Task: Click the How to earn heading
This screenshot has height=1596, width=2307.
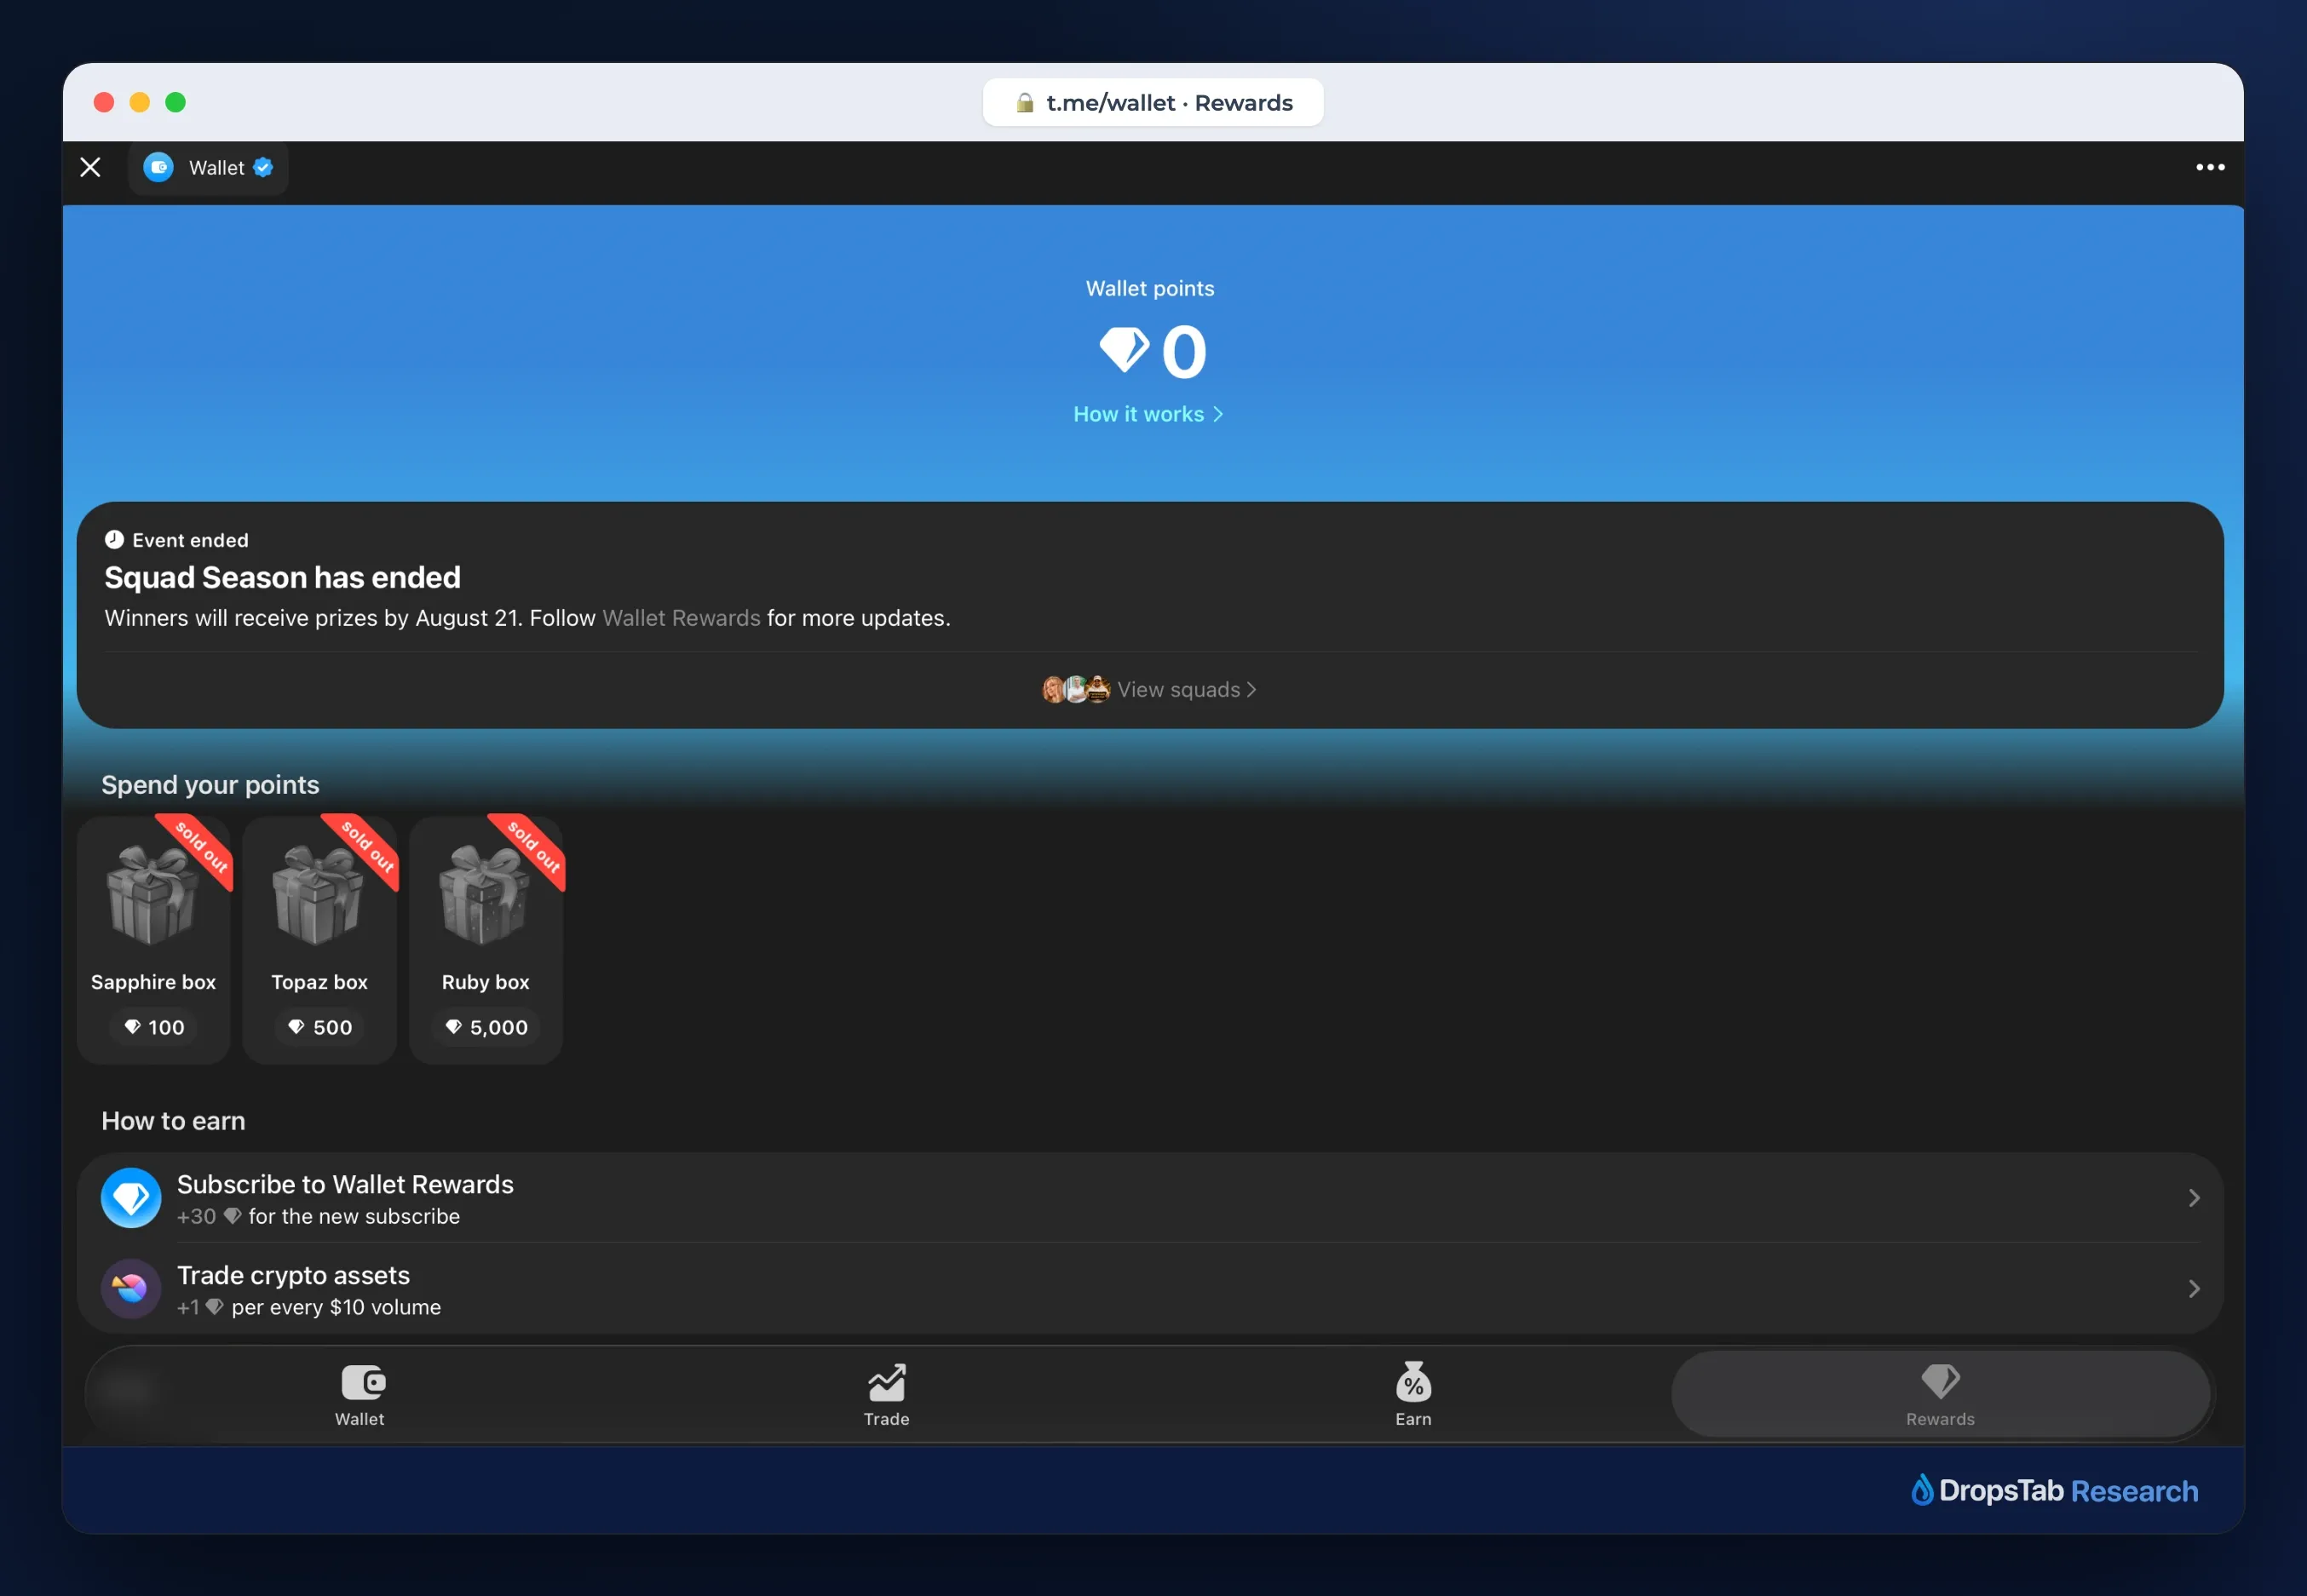Action: point(174,1121)
